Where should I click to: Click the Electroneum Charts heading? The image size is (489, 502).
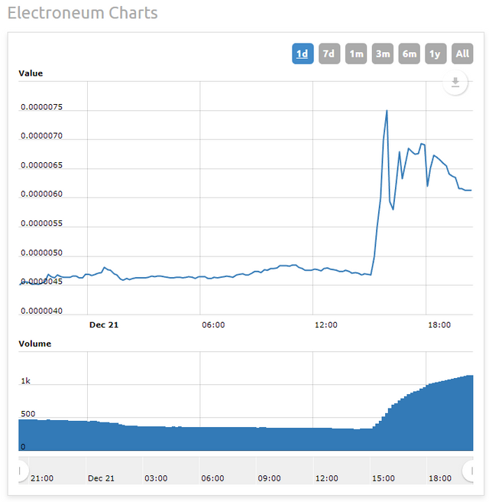(83, 13)
